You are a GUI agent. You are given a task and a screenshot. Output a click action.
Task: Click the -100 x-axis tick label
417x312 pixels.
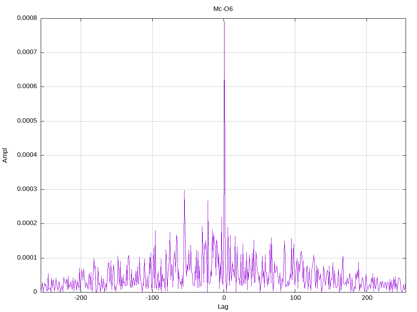tap(152, 298)
